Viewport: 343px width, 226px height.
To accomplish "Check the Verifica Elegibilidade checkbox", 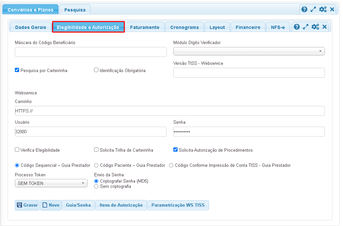I will click(17, 150).
